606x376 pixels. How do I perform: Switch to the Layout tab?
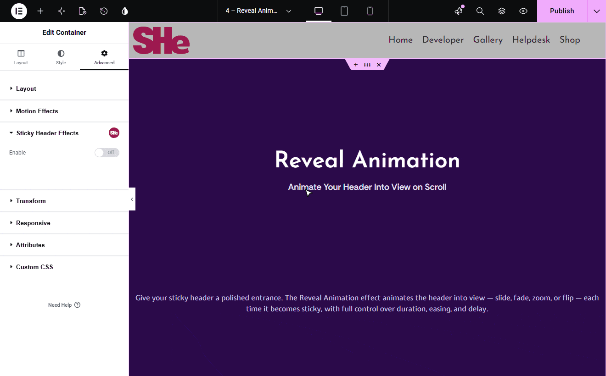pos(21,57)
